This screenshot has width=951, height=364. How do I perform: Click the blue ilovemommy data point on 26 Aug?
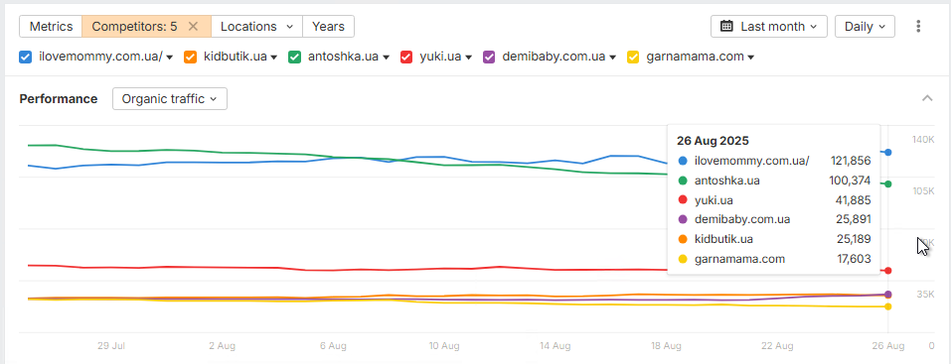pos(888,152)
